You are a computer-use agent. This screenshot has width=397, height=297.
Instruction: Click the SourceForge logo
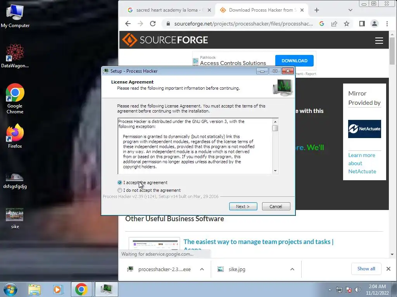click(165, 40)
